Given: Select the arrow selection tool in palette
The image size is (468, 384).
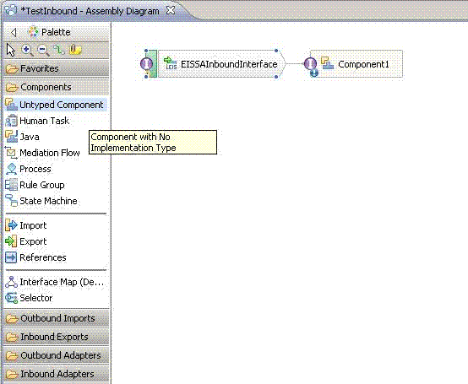Looking at the screenshot, I should tap(11, 50).
